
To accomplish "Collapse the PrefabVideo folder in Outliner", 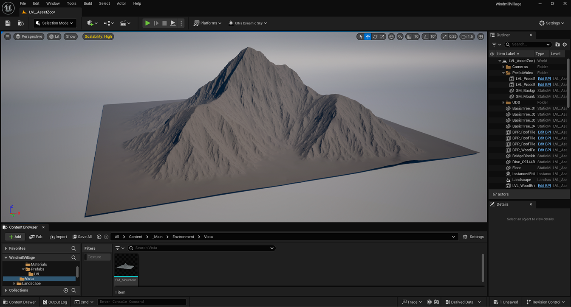I will coord(503,73).
